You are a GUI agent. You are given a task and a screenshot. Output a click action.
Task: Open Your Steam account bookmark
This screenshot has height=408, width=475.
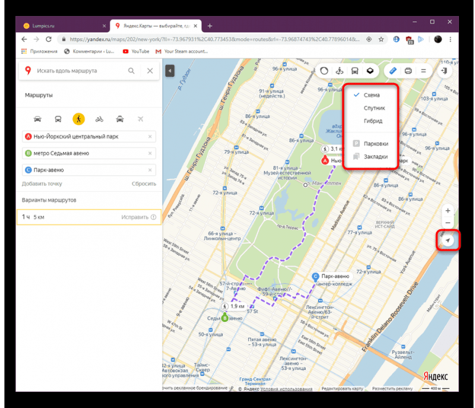[182, 52]
